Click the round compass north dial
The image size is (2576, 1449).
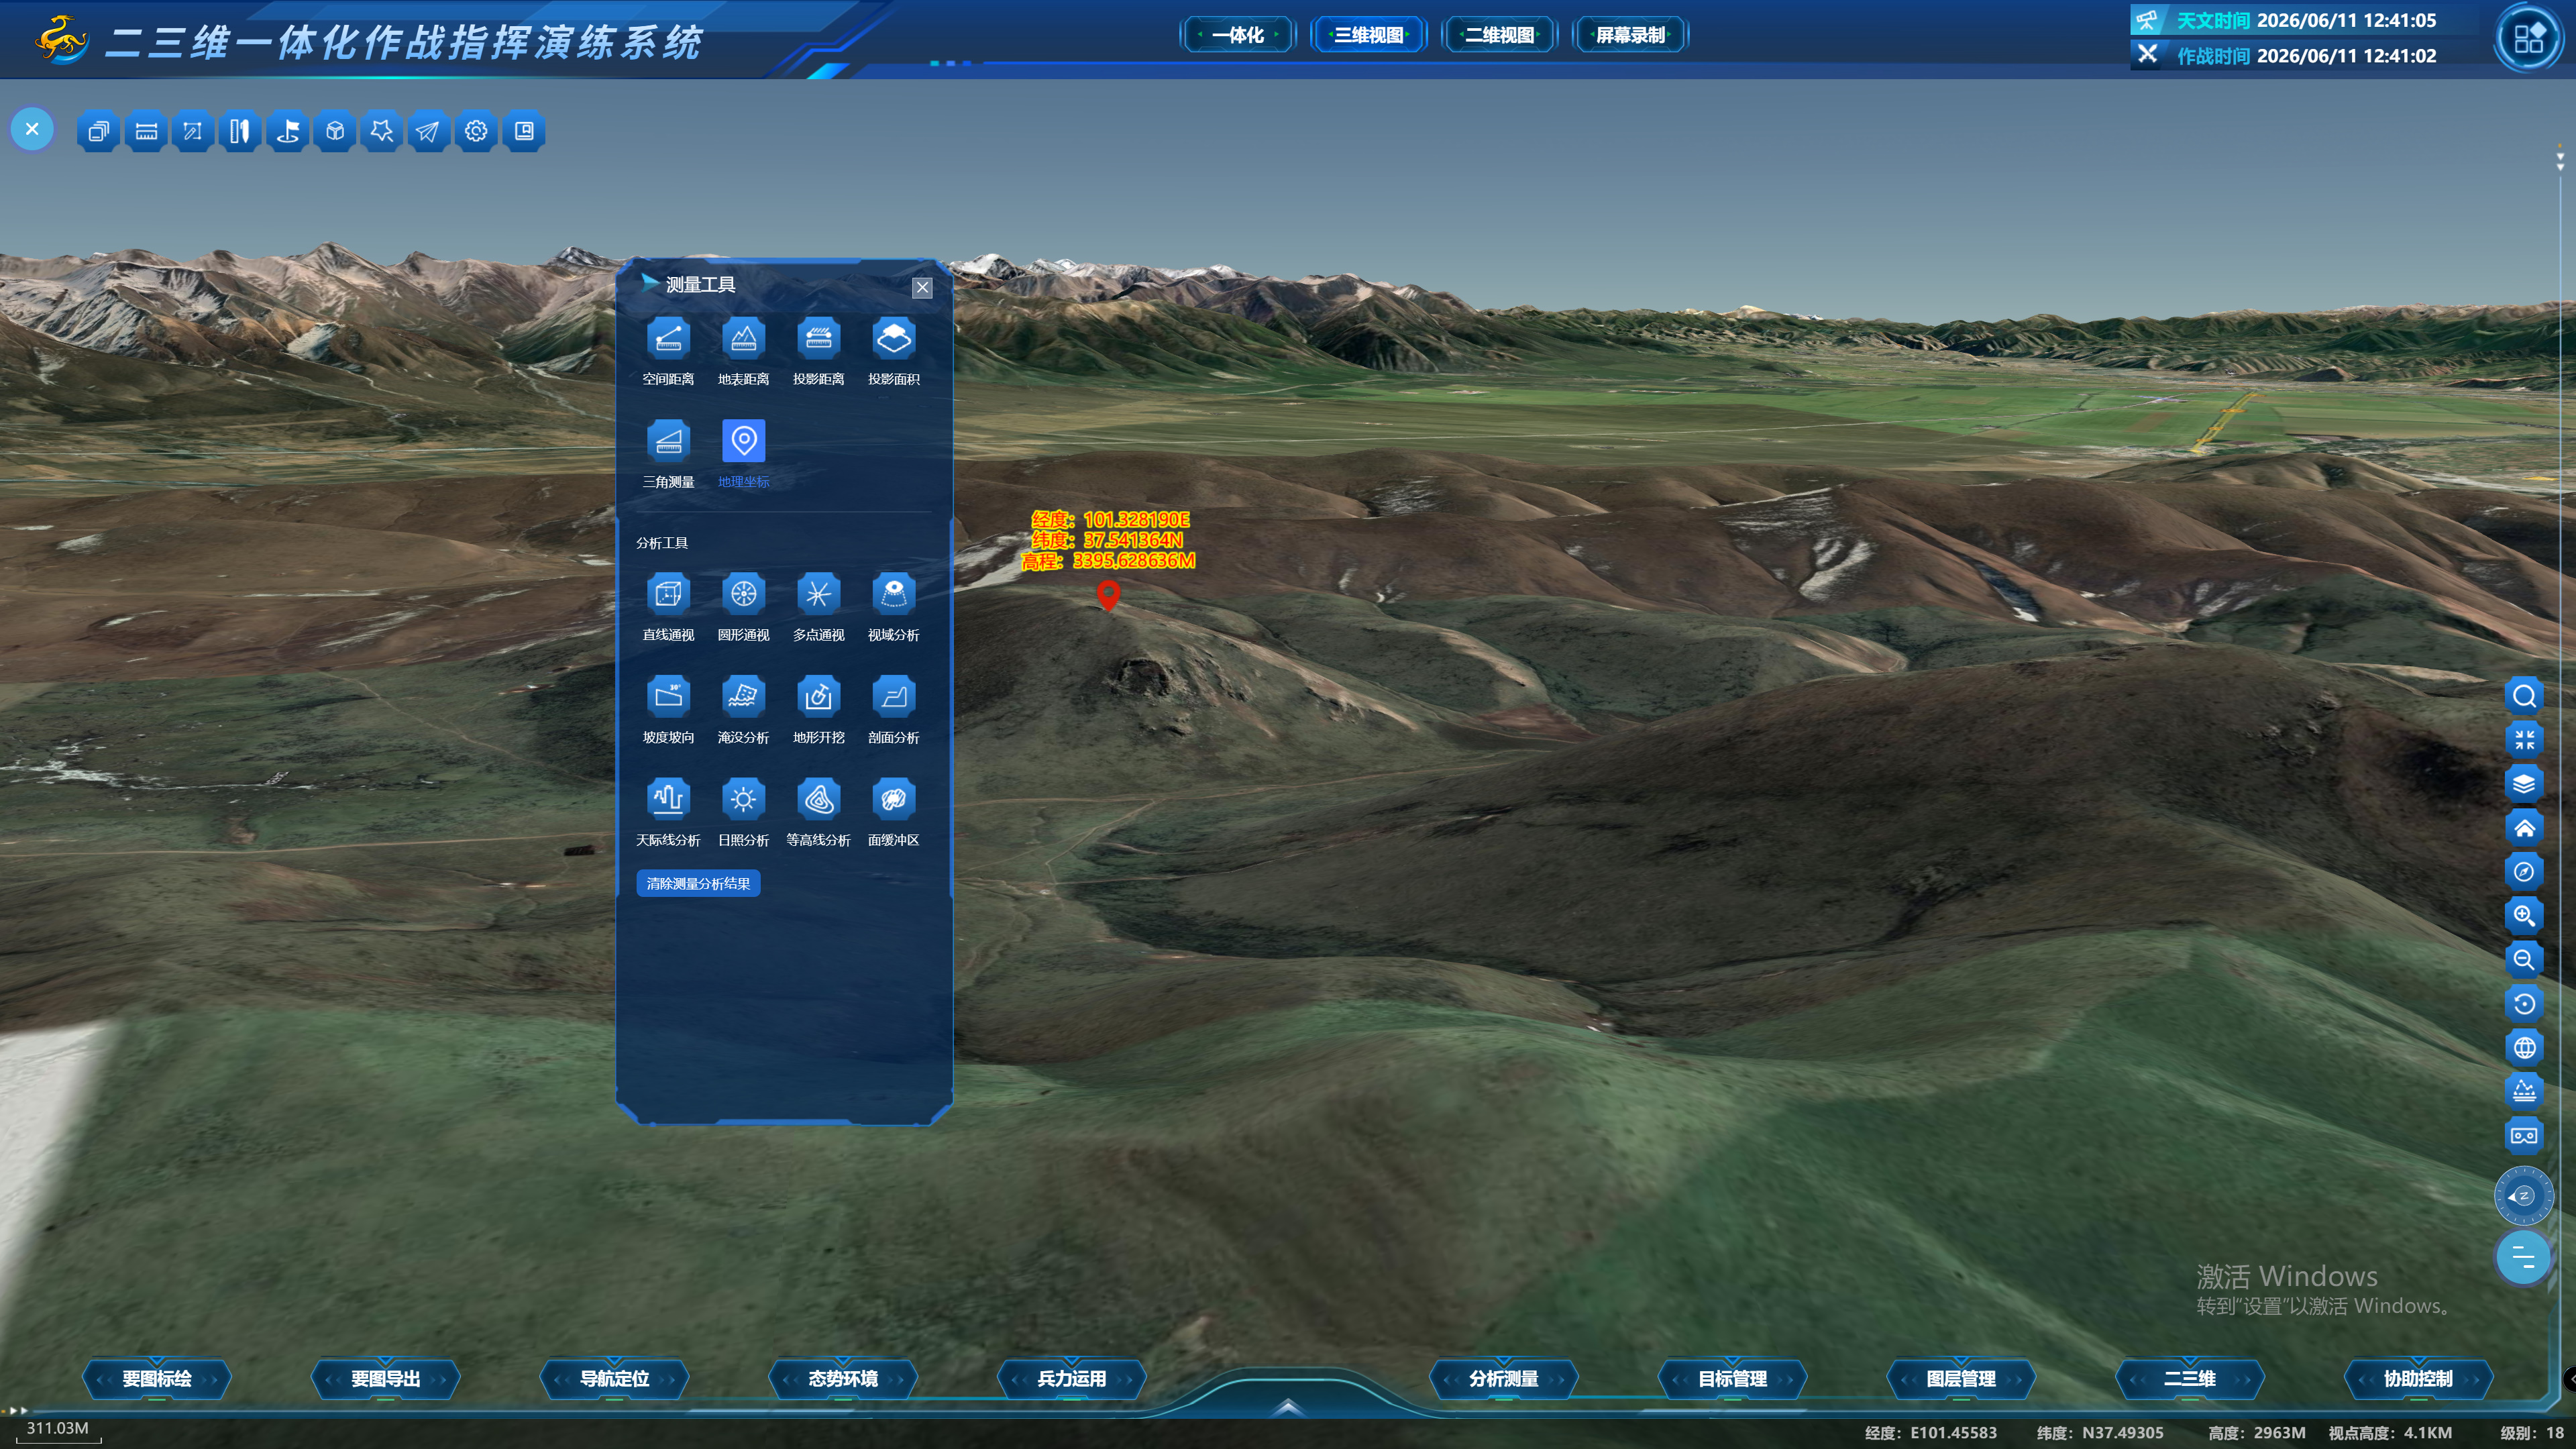2524,1196
